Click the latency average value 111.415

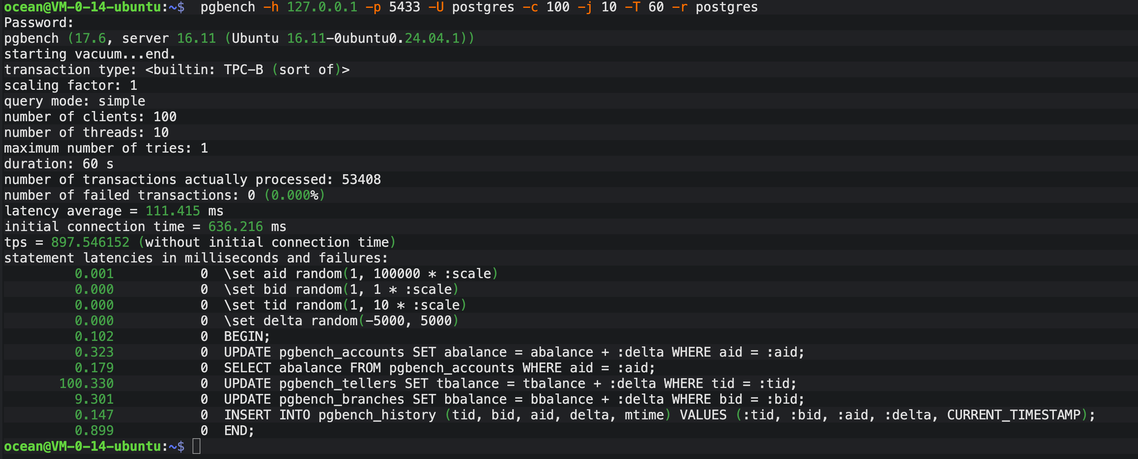(x=172, y=211)
